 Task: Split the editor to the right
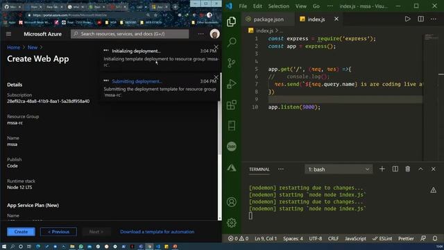coord(421,19)
